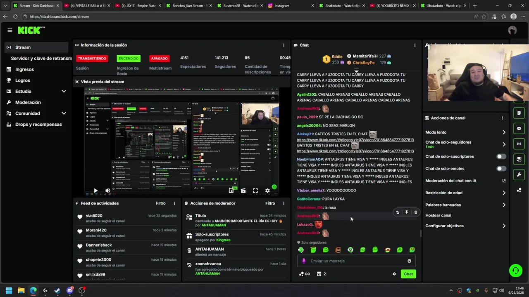Switch to JAY-Z Empire State browser tab
Screen dimensions: 529x297
[x=138, y=6]
